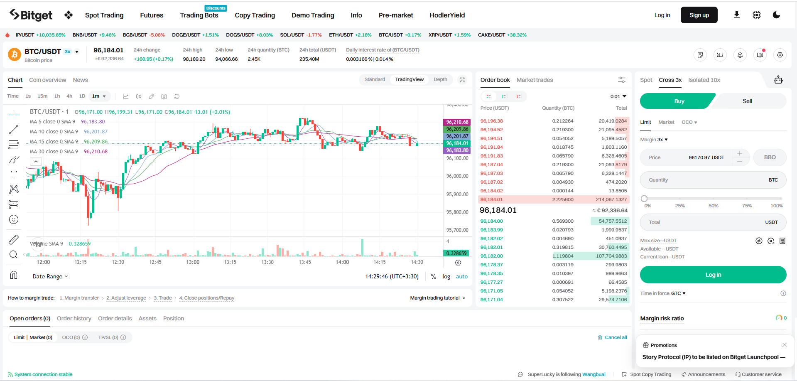Open chart indicators icon

click(x=125, y=96)
